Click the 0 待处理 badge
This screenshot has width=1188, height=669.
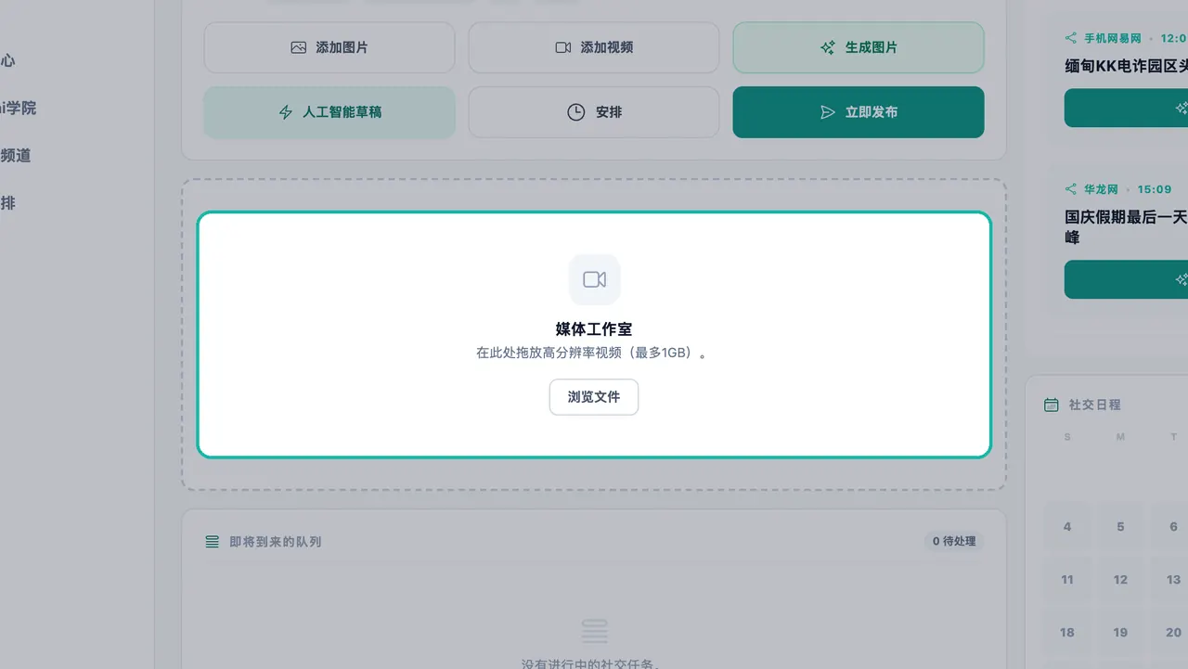pyautogui.click(x=954, y=541)
